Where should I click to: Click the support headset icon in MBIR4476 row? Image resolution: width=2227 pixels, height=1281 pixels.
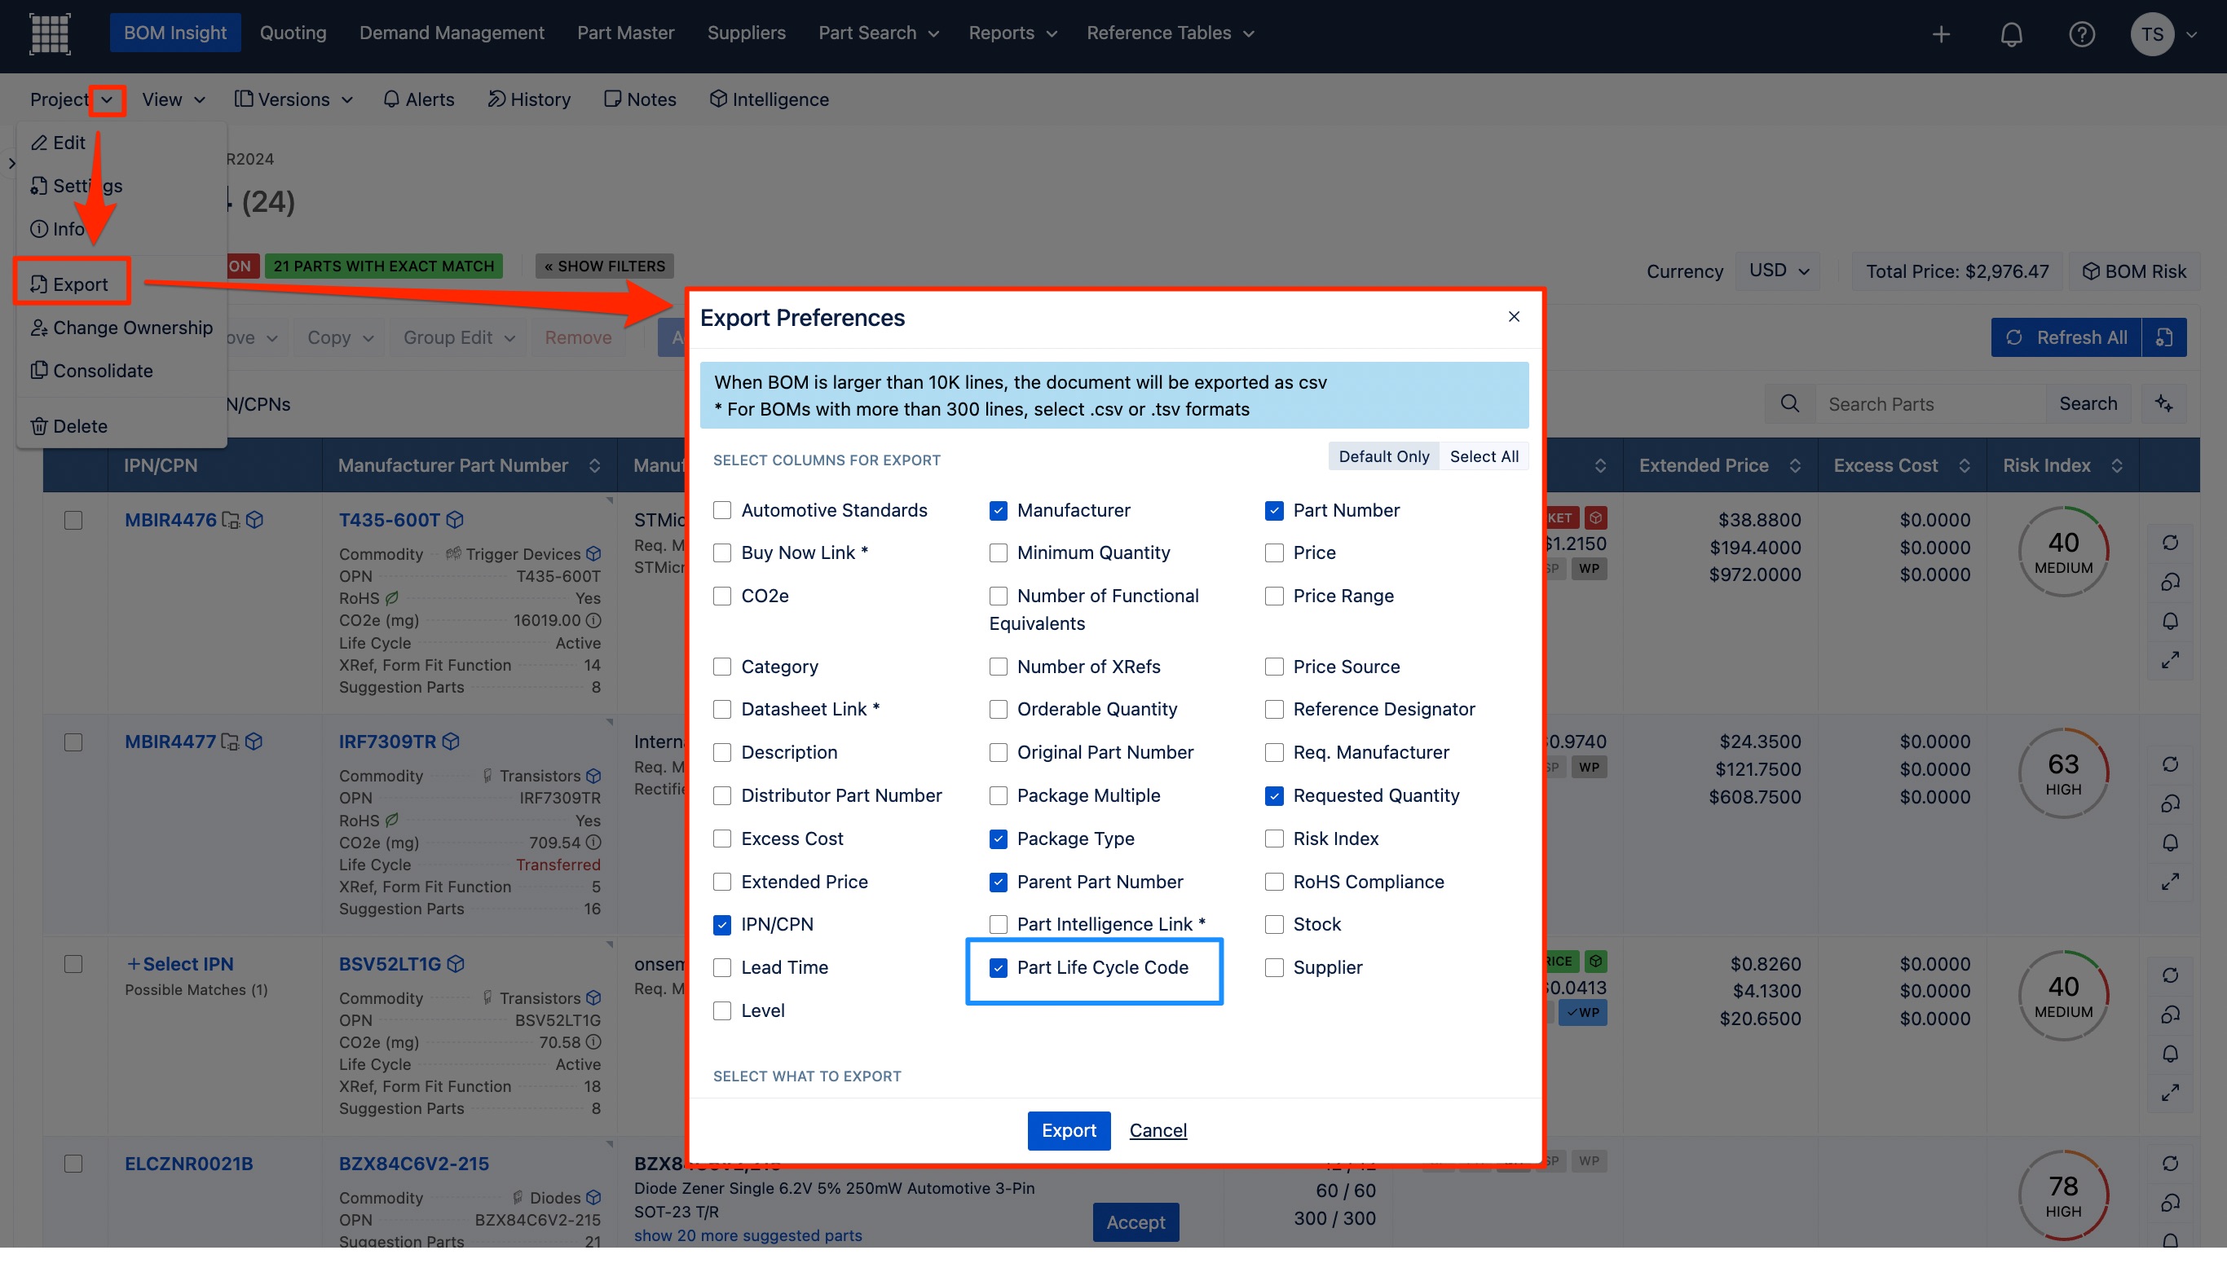[2171, 582]
